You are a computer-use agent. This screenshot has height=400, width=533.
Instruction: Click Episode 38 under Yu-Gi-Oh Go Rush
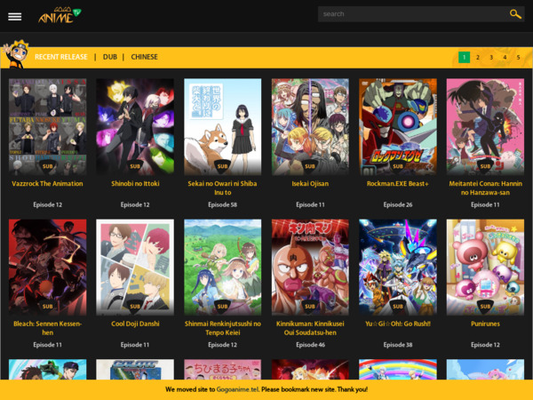pyautogui.click(x=398, y=345)
